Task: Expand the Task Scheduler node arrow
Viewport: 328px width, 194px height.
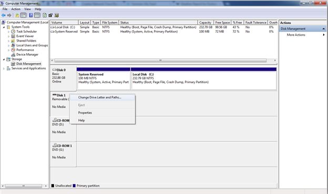Action: pos(8,32)
